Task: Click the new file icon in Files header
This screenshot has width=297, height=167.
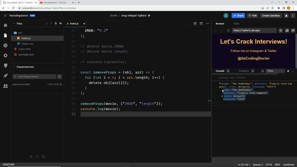Action: point(56,24)
